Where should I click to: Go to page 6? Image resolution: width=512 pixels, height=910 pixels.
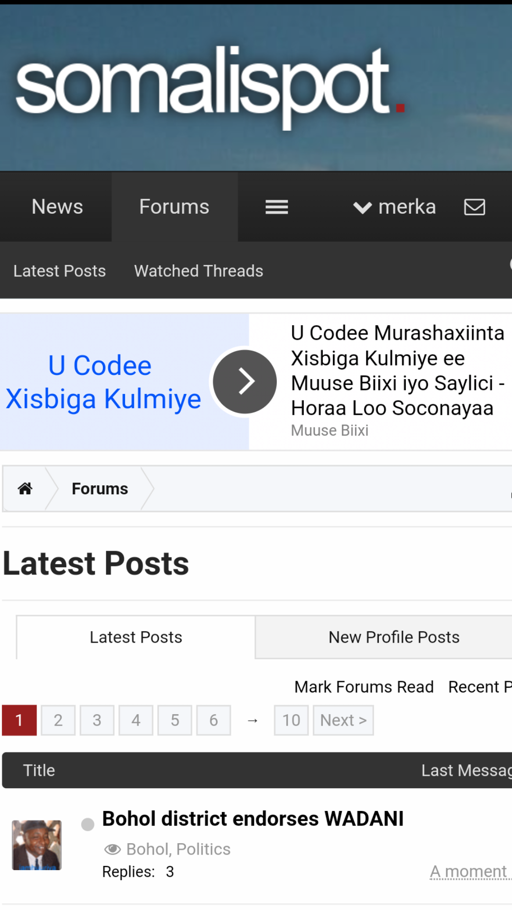click(214, 720)
